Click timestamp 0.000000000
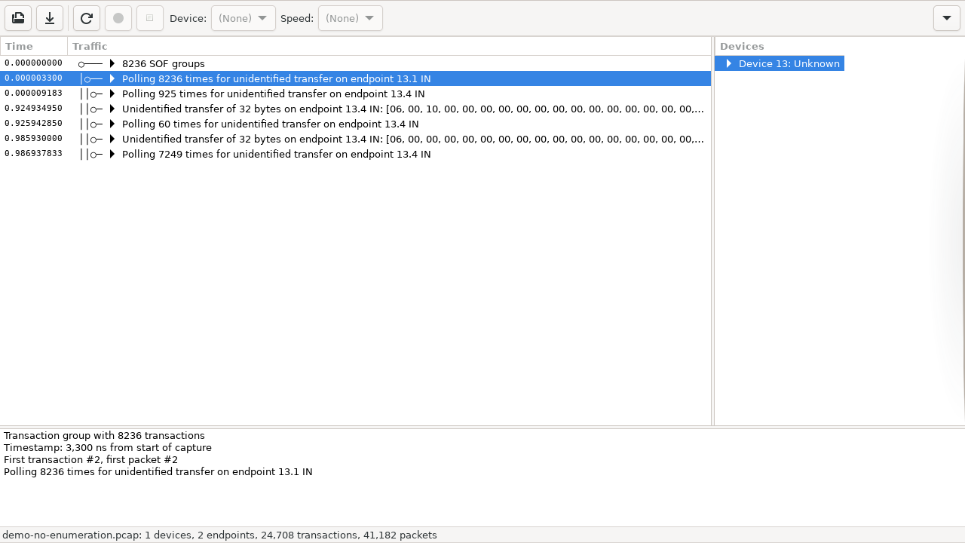This screenshot has width=965, height=543. coord(34,63)
